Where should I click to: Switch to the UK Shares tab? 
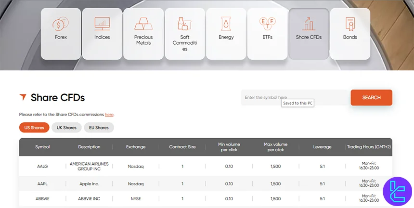(66, 128)
